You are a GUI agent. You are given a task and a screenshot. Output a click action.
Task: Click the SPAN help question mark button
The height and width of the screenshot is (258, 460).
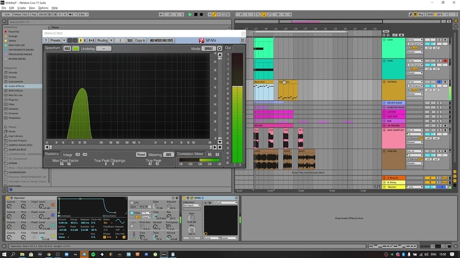point(46,40)
